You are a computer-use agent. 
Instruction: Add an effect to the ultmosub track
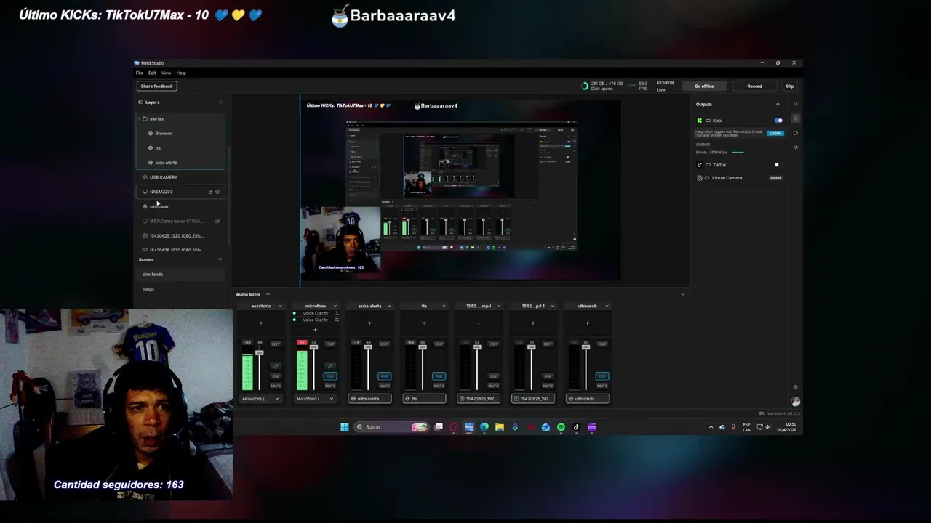pyautogui.click(x=588, y=323)
